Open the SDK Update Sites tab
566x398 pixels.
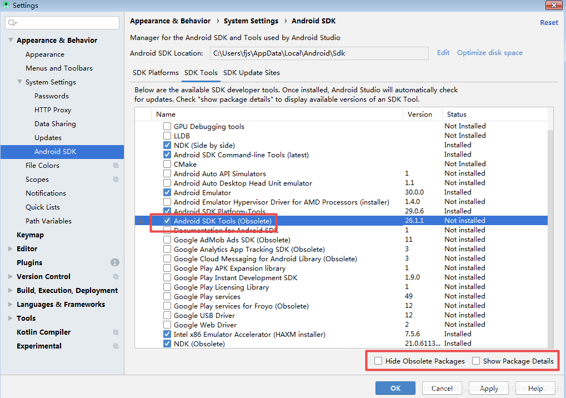[252, 73]
